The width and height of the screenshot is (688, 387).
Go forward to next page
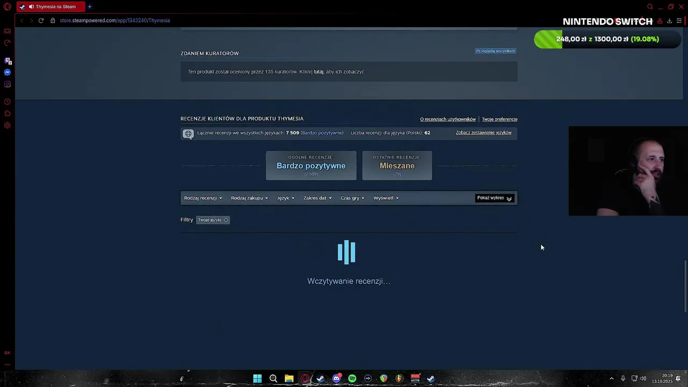(x=31, y=20)
